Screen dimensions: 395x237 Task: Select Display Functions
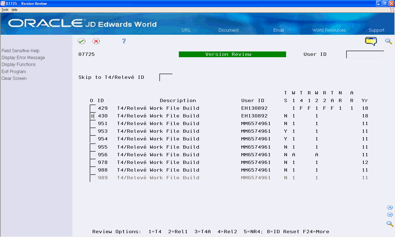[x=19, y=64]
